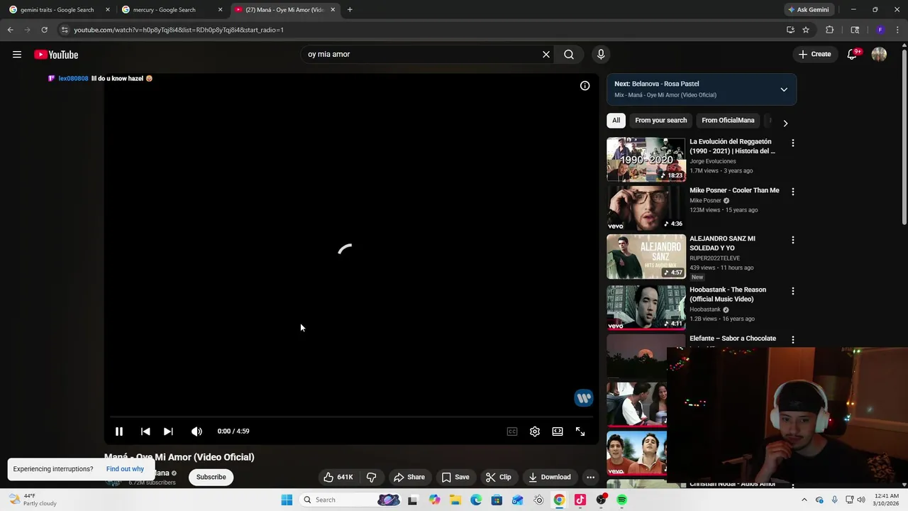This screenshot has width=908, height=511.
Task: Open Windows Start menu
Action: 287,500
